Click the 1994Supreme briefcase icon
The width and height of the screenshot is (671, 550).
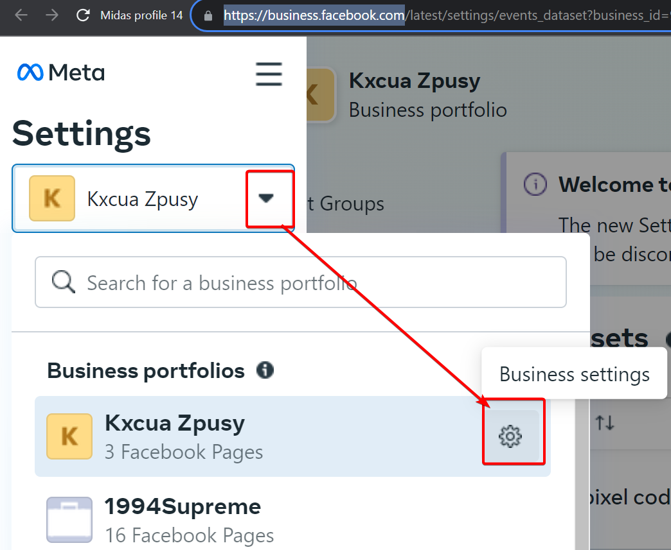(69, 520)
